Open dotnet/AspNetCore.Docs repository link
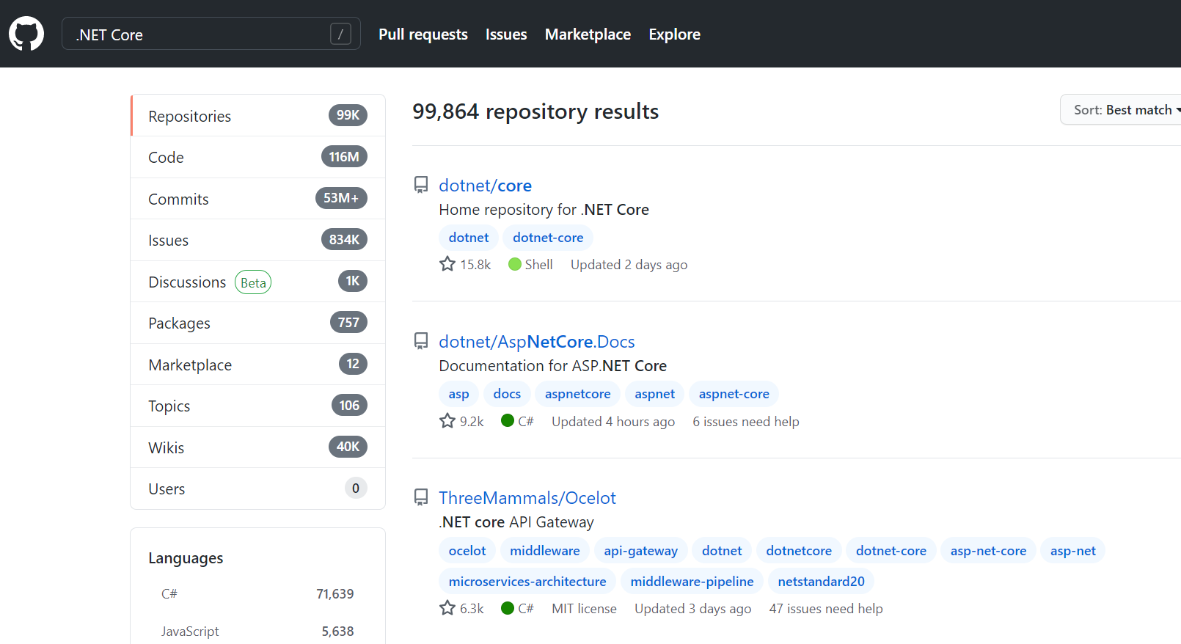 537,341
